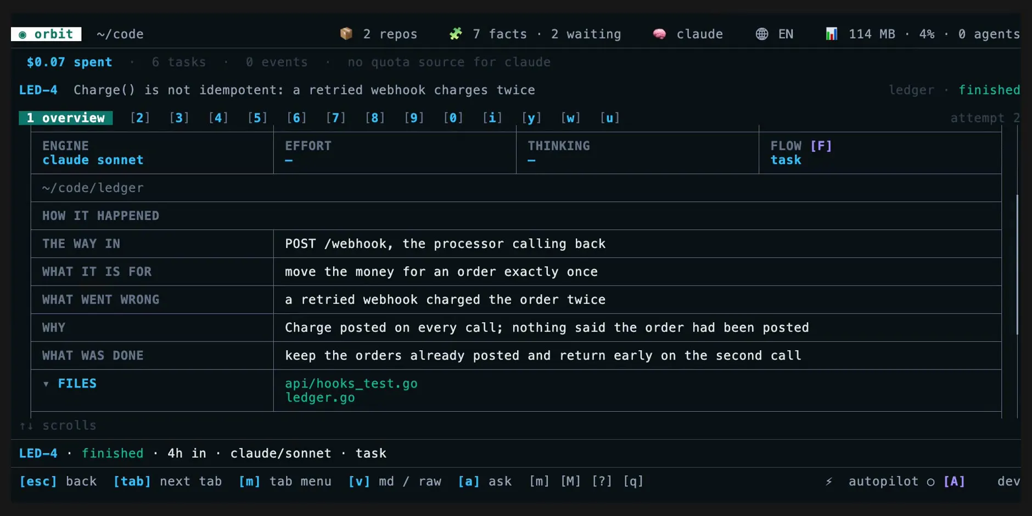Click the vertical scrollbar on the right
The height and width of the screenshot is (516, 1032).
(x=1017, y=265)
